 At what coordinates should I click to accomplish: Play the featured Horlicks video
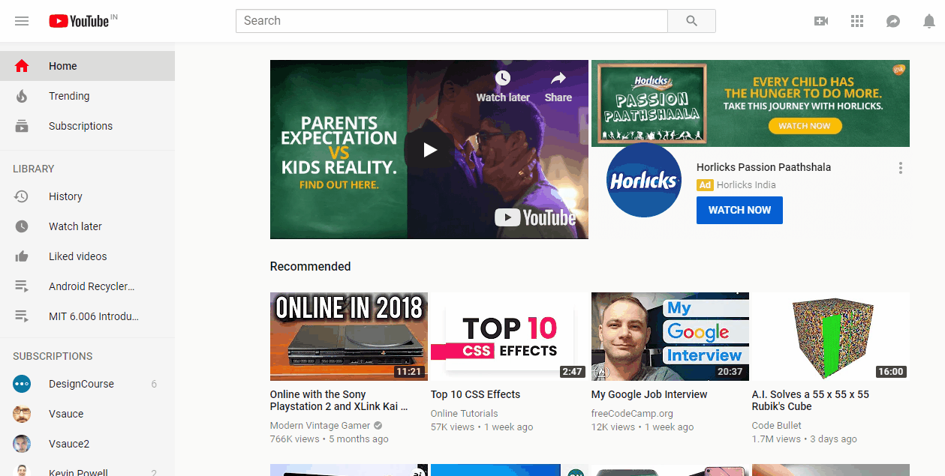coord(429,150)
